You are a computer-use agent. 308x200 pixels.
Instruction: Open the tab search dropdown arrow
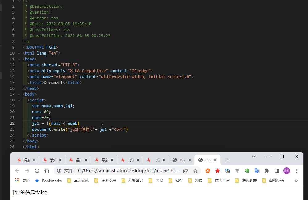[254, 157]
